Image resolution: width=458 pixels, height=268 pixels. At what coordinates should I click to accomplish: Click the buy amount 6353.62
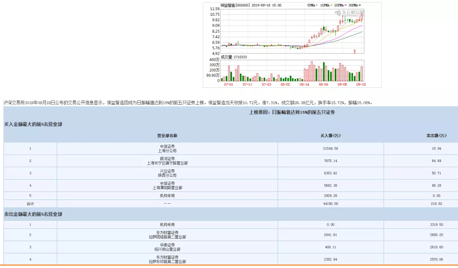click(330, 173)
